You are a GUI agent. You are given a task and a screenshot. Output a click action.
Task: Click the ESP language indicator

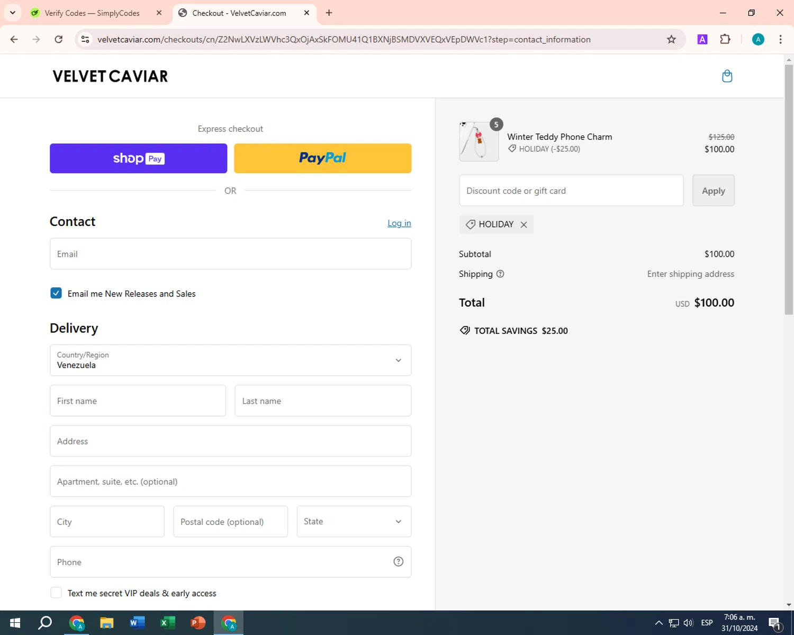click(707, 623)
